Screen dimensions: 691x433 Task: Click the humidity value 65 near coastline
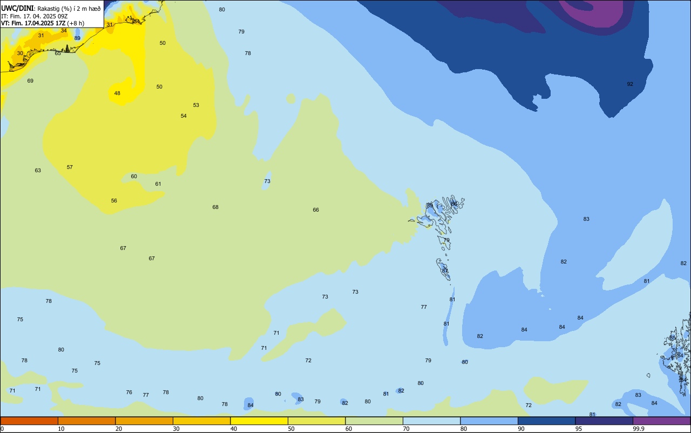coord(58,53)
